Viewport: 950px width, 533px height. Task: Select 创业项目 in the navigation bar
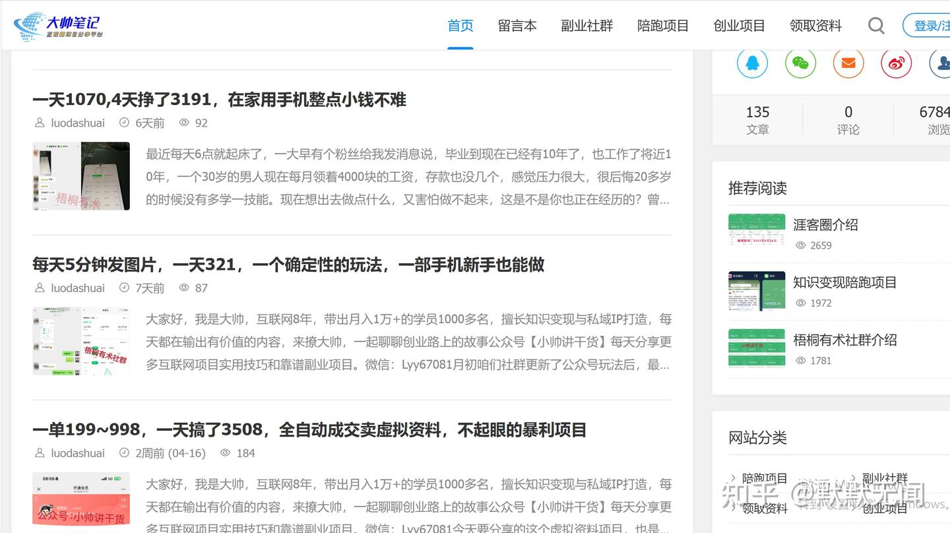740,26
